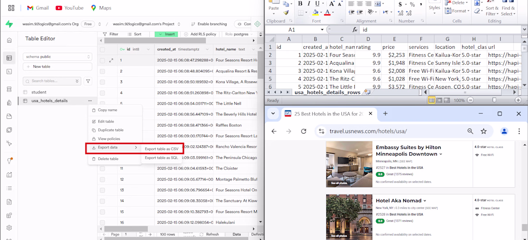The height and width of the screenshot is (240, 528).
Task: Open the YouTube bookmark
Action: point(70,8)
